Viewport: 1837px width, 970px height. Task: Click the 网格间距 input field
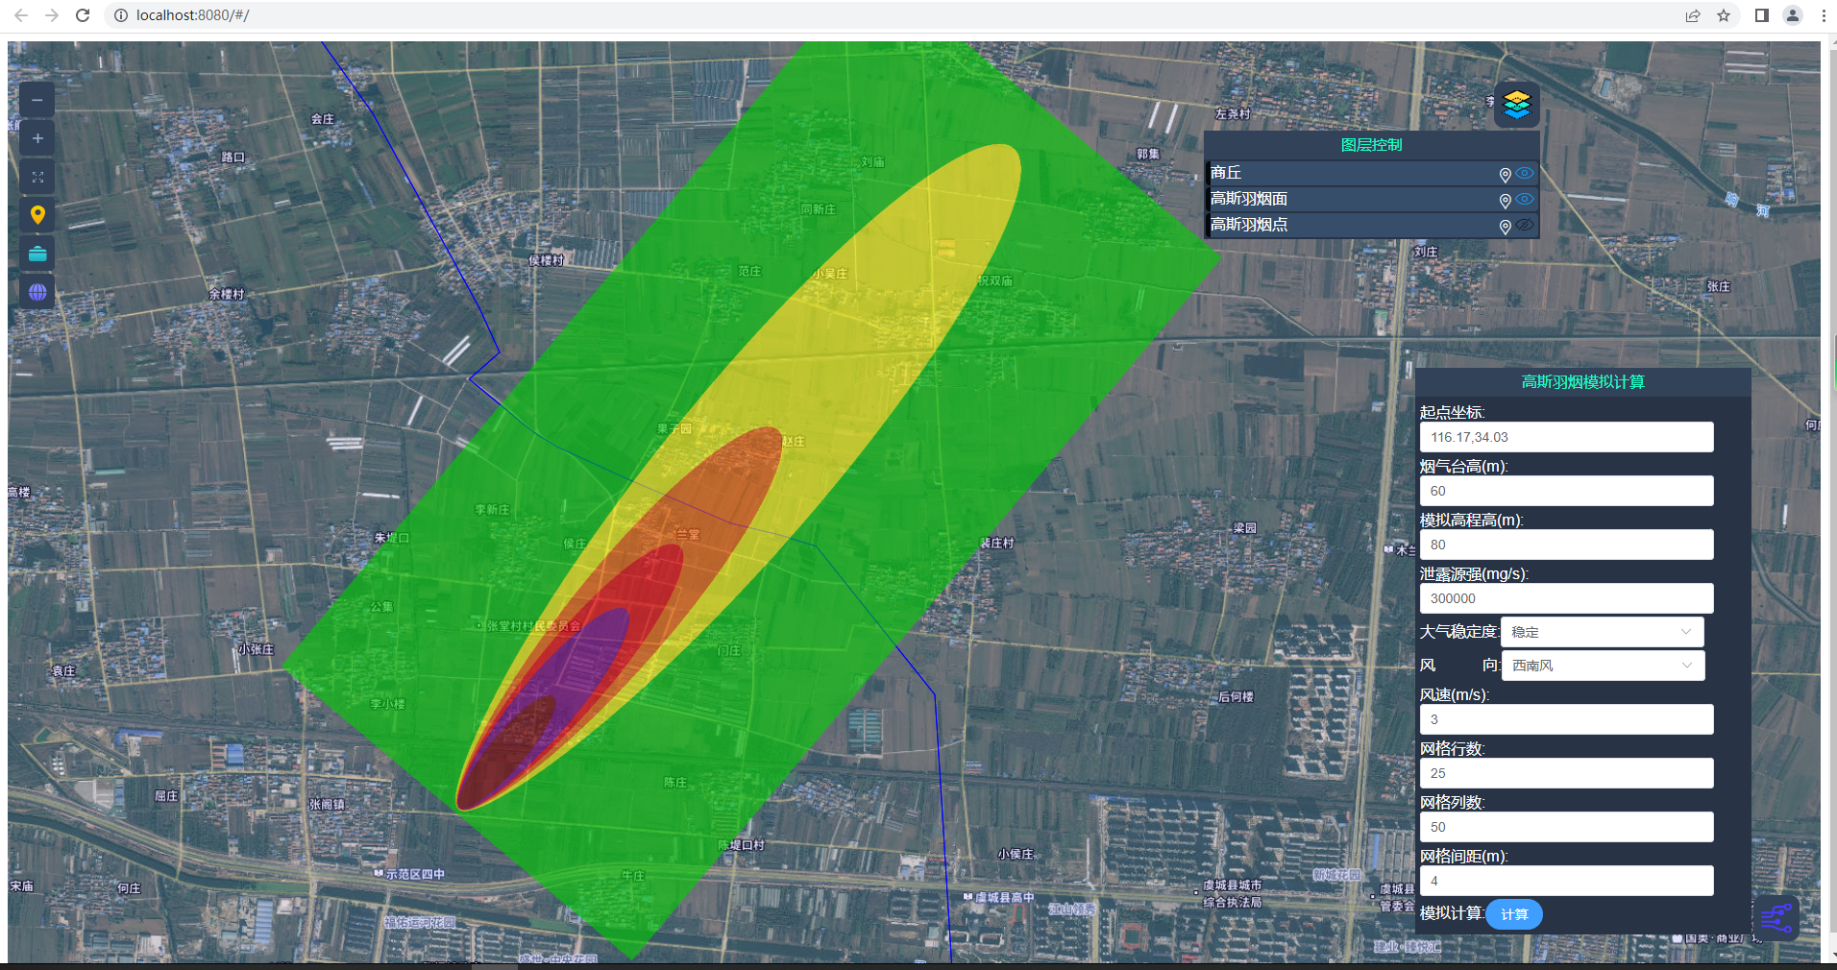[1566, 881]
